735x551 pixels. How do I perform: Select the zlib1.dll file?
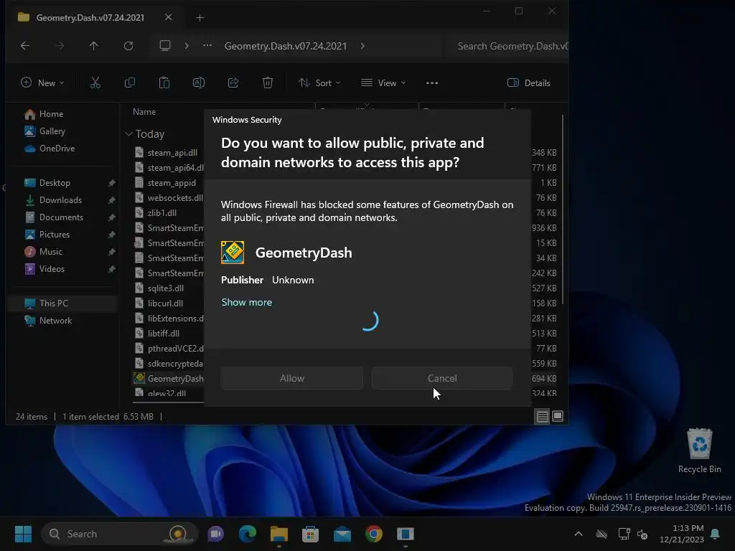point(161,212)
